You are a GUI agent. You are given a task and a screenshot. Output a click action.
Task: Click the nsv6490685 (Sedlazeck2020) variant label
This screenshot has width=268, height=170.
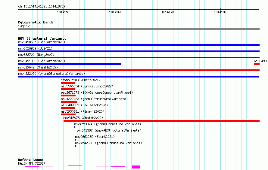click(x=42, y=42)
